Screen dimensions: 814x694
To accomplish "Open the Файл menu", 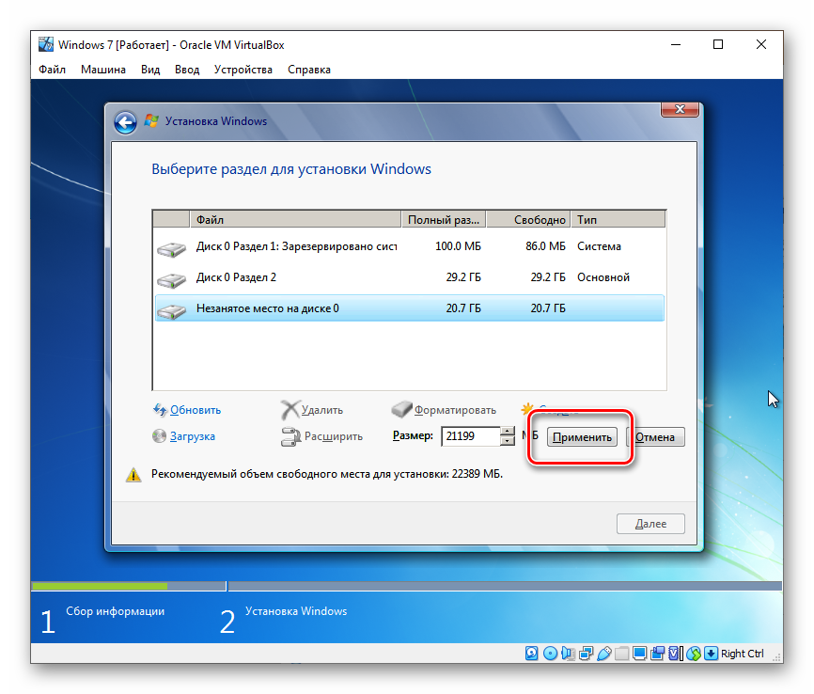I will 52,70.
